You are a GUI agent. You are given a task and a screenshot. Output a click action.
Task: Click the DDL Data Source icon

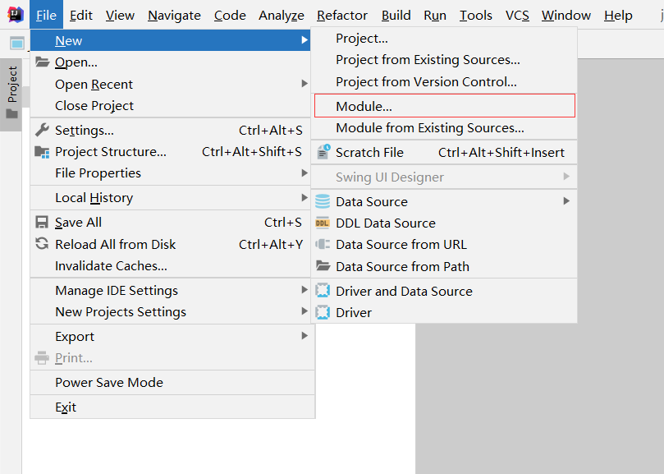(x=323, y=222)
